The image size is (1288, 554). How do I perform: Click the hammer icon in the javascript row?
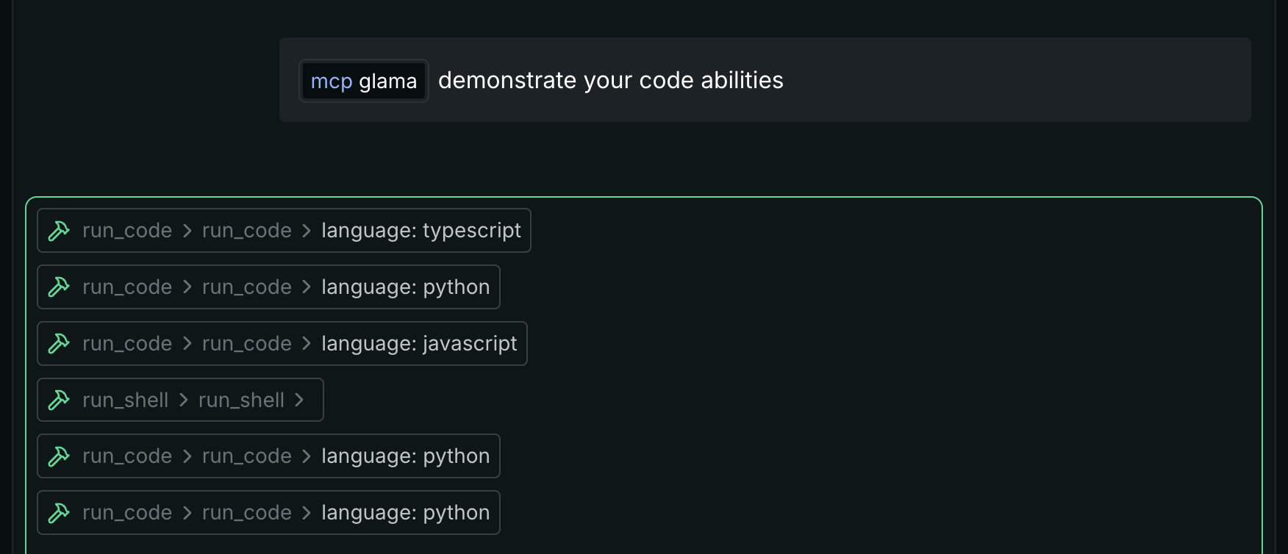coord(59,344)
